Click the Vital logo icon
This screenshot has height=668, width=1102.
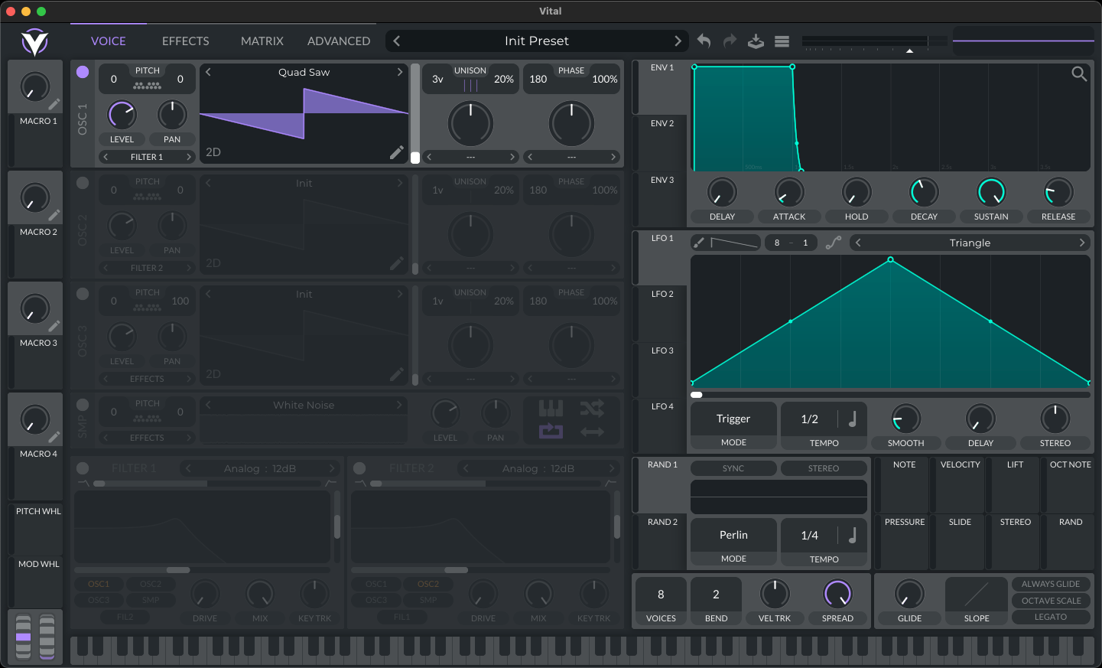pyautogui.click(x=34, y=42)
